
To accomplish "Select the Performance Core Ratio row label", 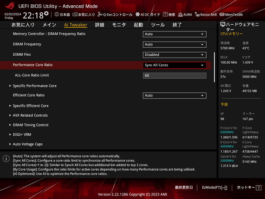I will point(33,65).
